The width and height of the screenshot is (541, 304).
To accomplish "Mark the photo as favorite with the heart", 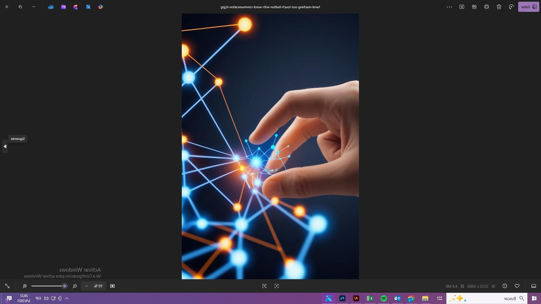I will coord(517,286).
